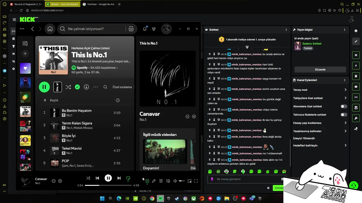The height and width of the screenshot is (203, 362).
Task: Create new playlist with plus icon
Action: tap(25, 54)
